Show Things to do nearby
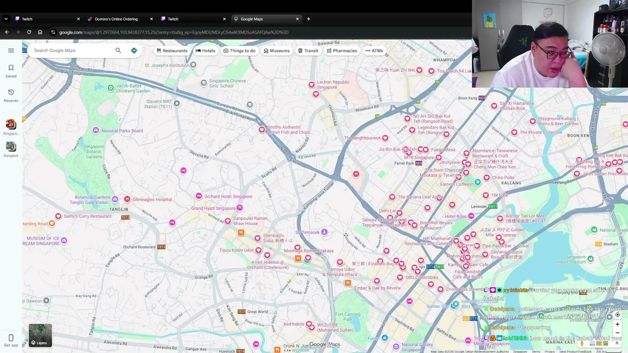Viewport: 628px width, 353px height. click(x=239, y=50)
